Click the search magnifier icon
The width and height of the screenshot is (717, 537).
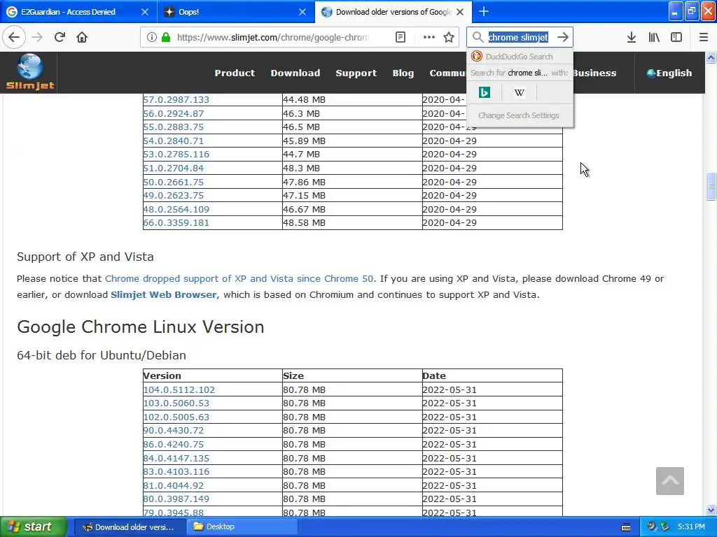[478, 37]
